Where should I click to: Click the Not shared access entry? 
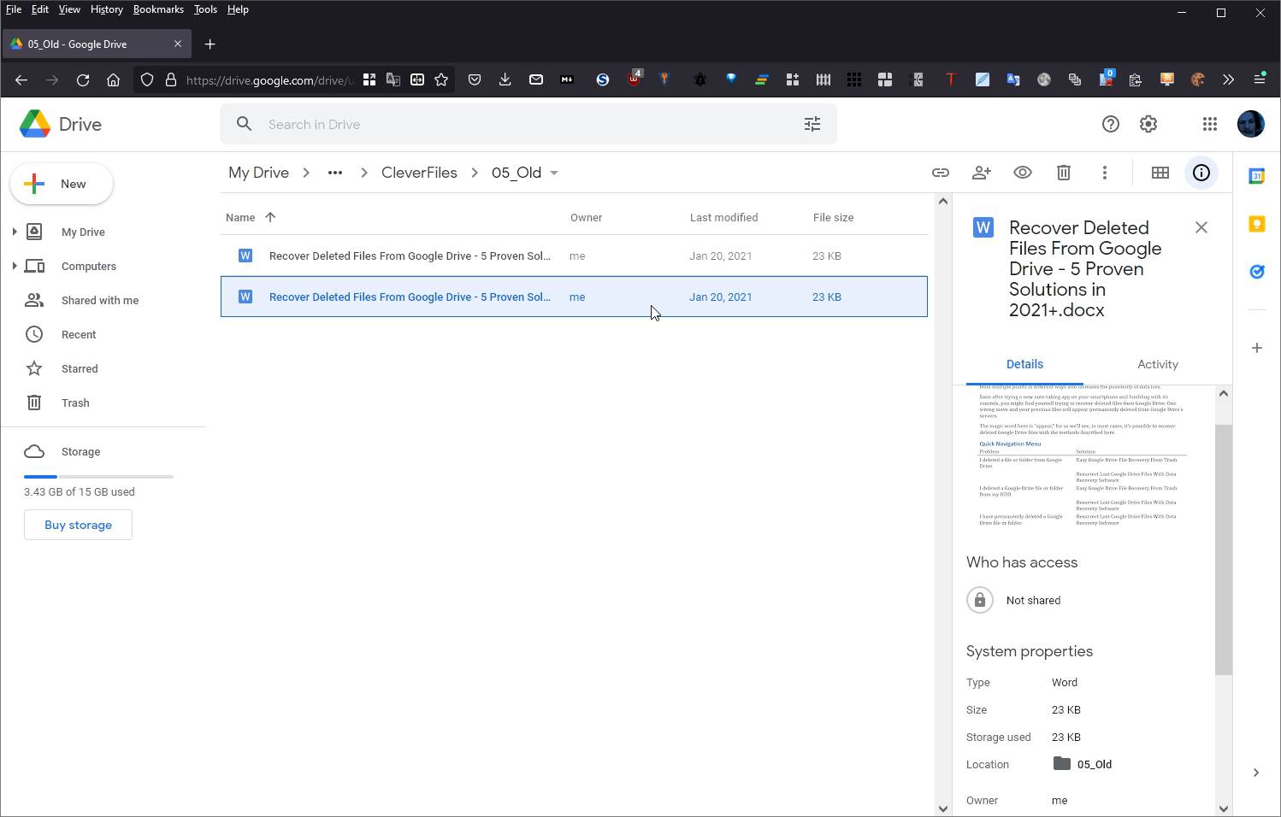click(1013, 600)
